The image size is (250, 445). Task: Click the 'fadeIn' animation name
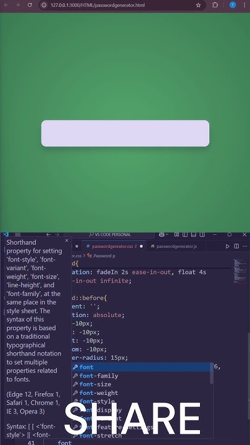coord(107,272)
